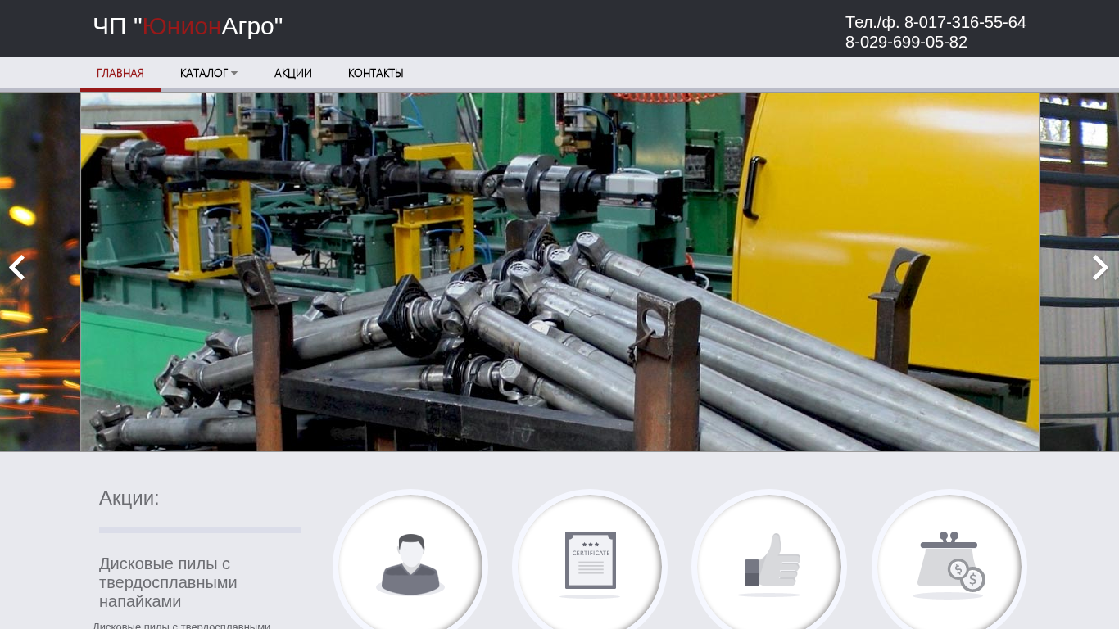Click the Акции: section heading
The image size is (1119, 629).
(x=129, y=497)
